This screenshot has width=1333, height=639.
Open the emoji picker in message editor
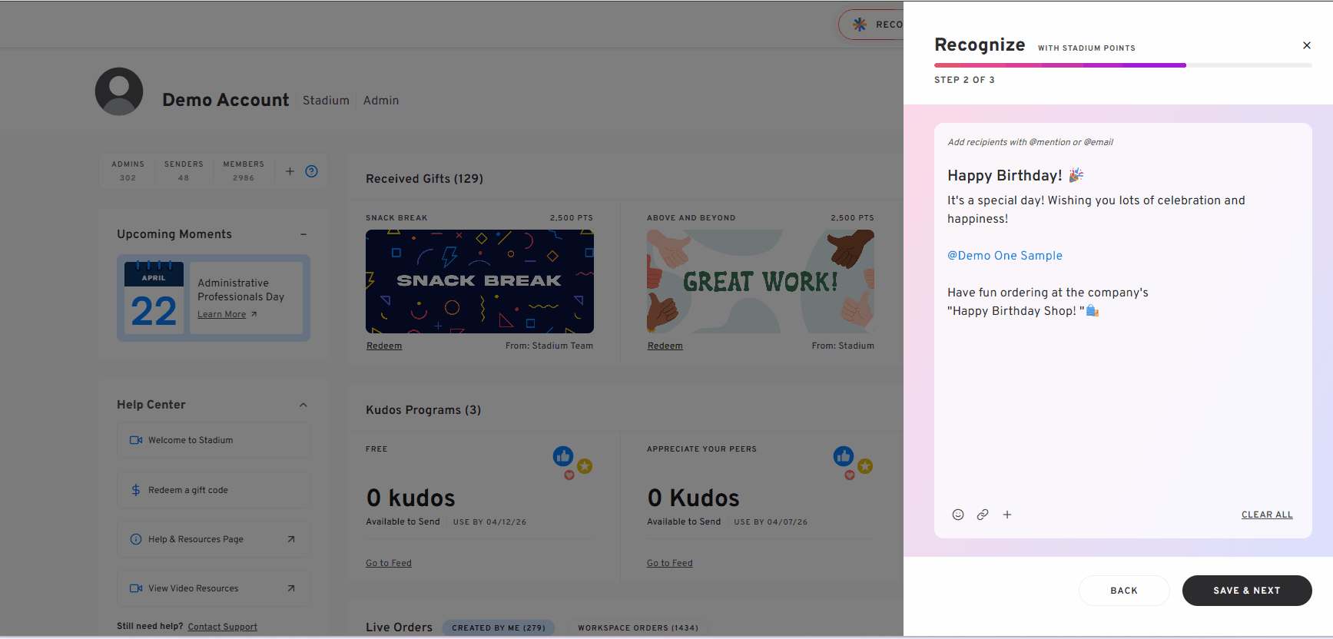(x=958, y=515)
